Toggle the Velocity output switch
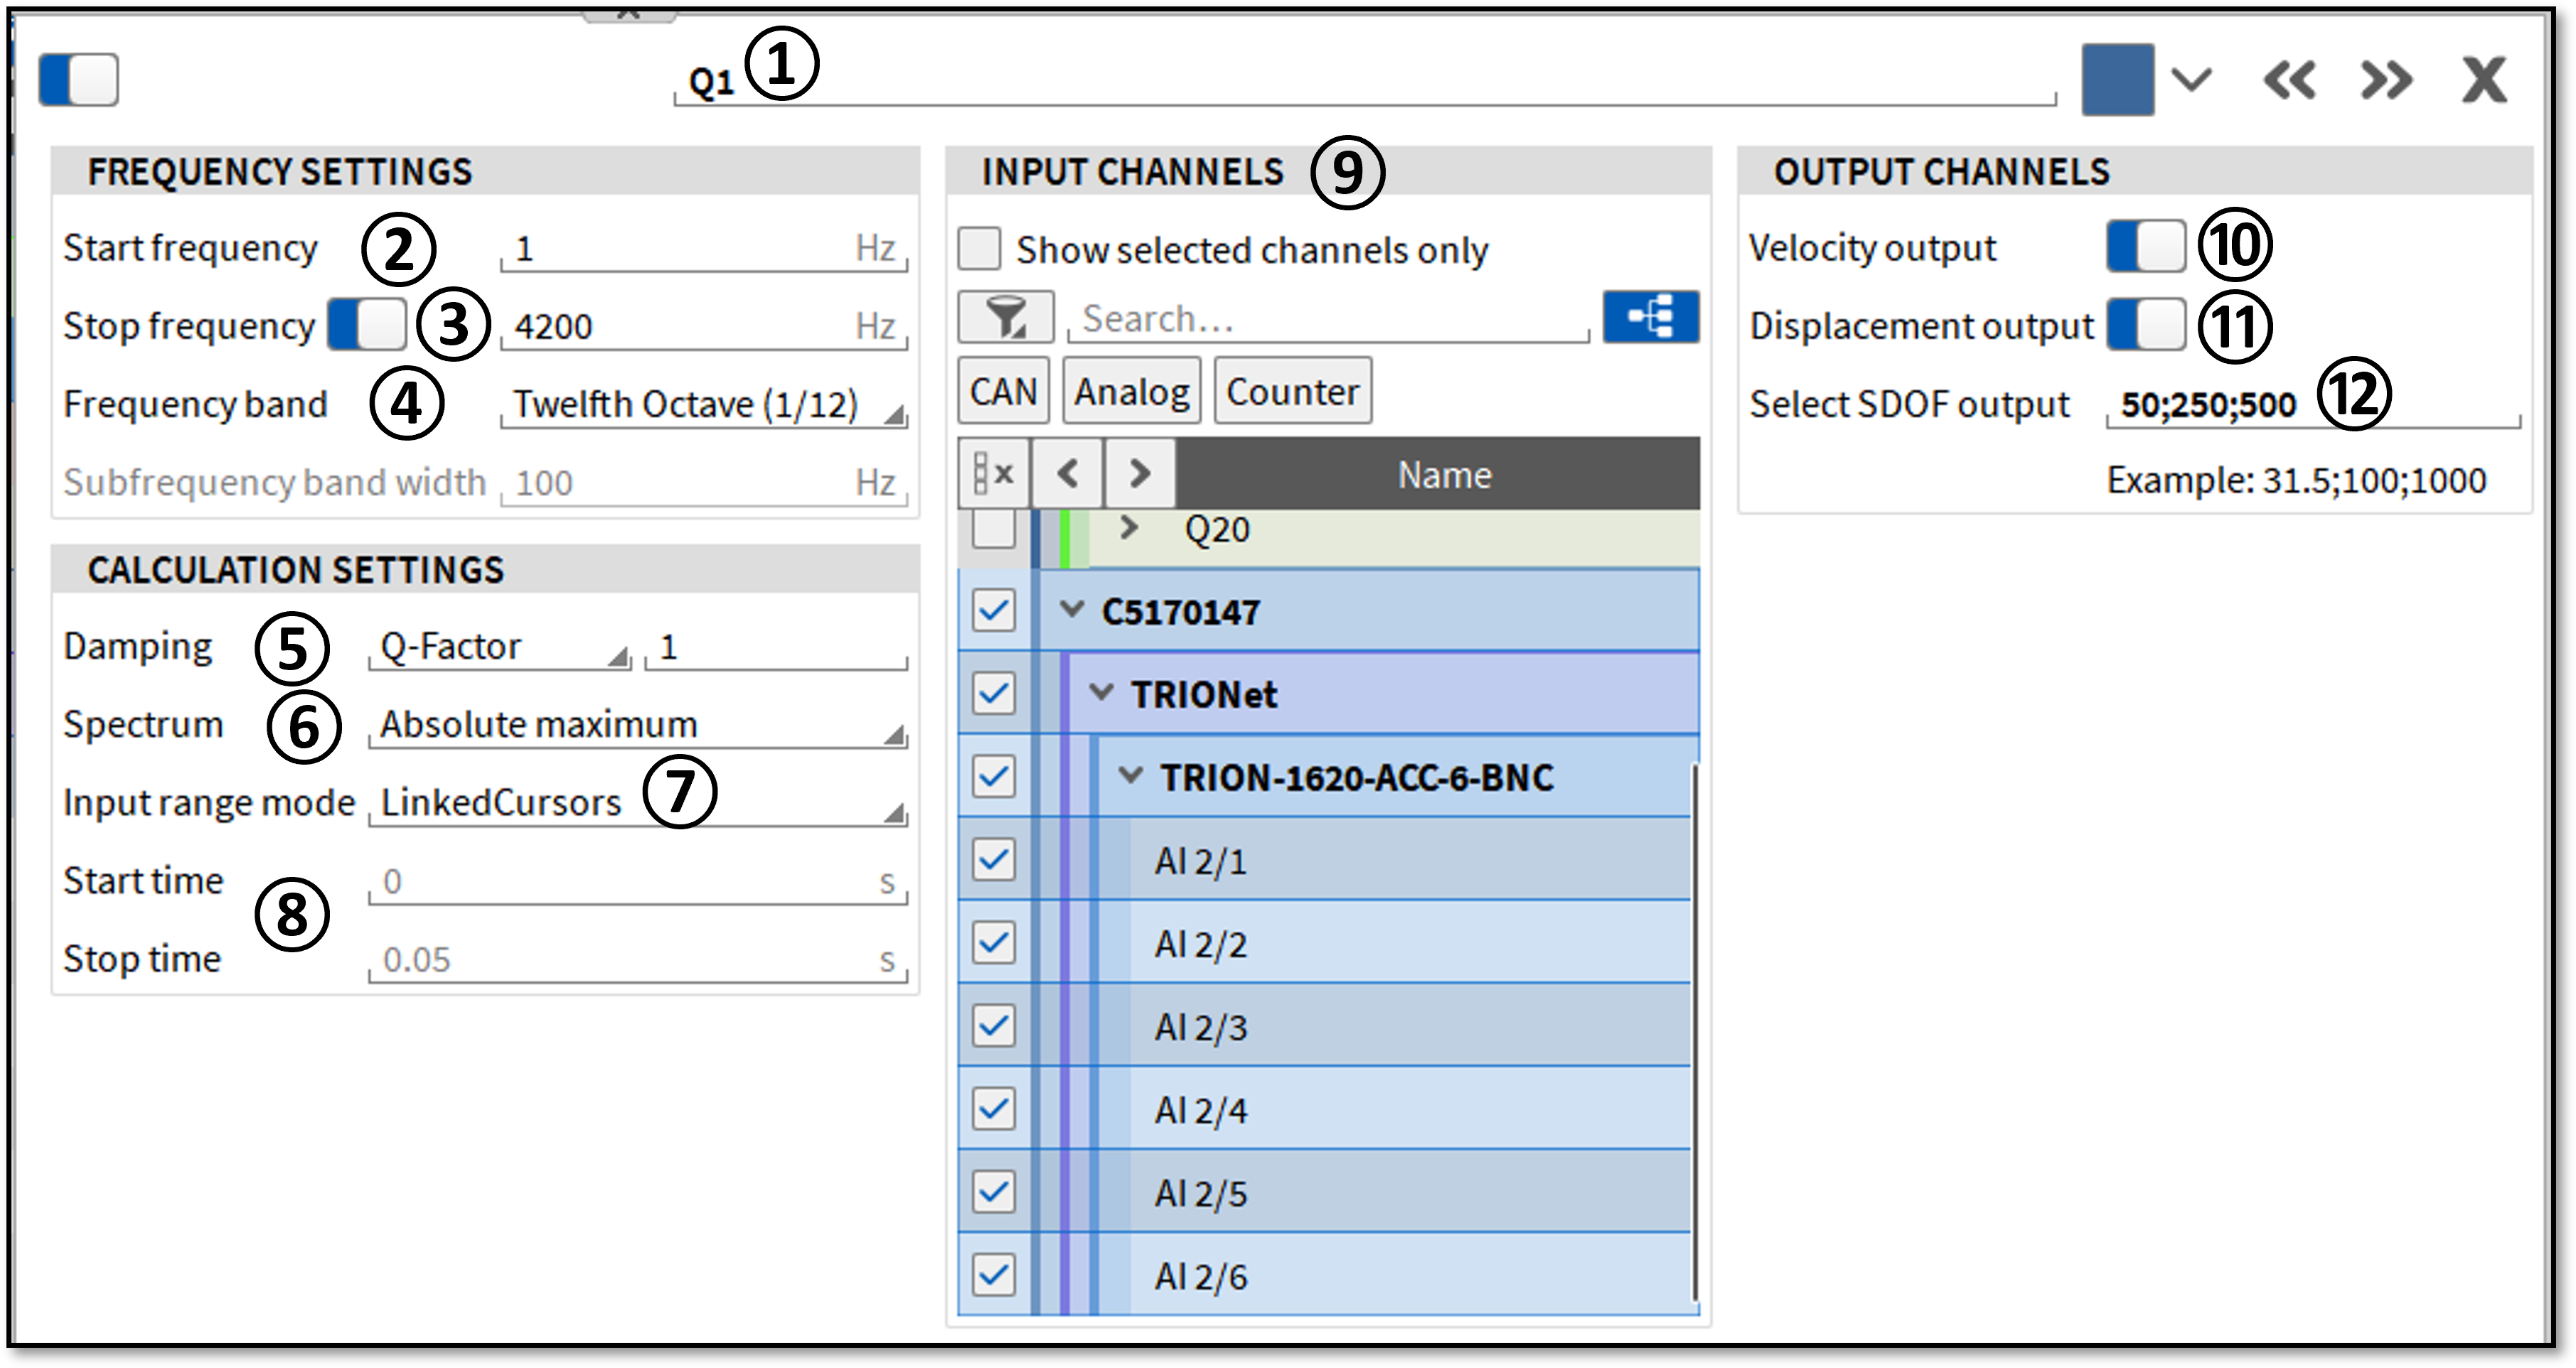The height and width of the screenshot is (1368, 2576). pyautogui.click(x=2146, y=247)
